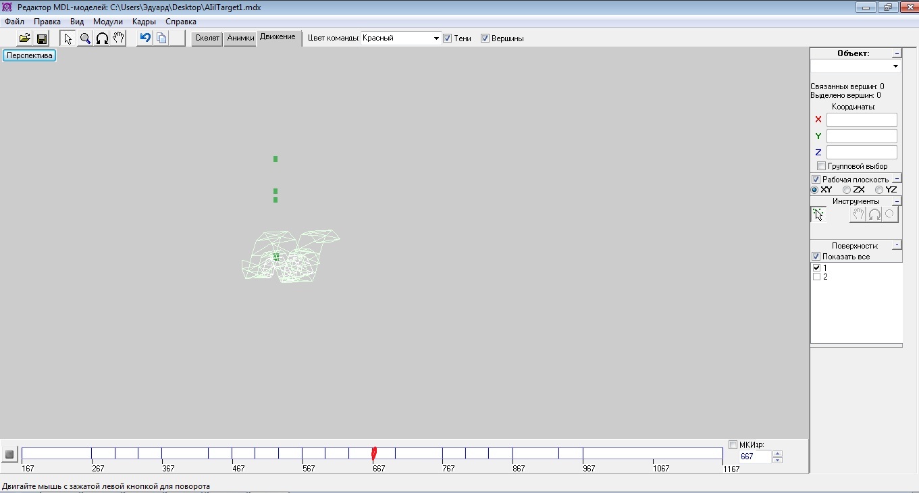This screenshot has height=493, width=919.
Task: Choose the circle scale tool in the Инструменты panel
Action: point(890,215)
